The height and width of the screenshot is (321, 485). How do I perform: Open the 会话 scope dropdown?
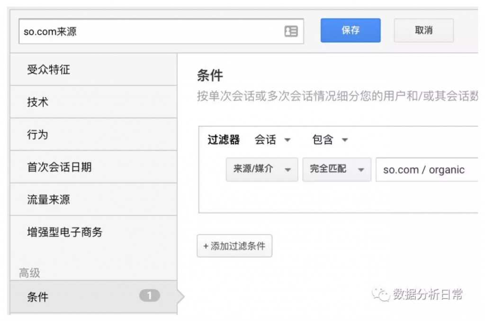273,140
